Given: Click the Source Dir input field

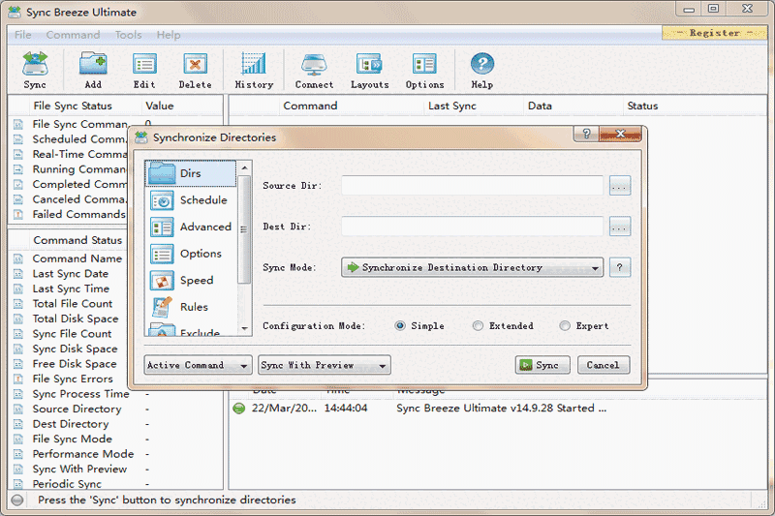Looking at the screenshot, I should [x=472, y=186].
